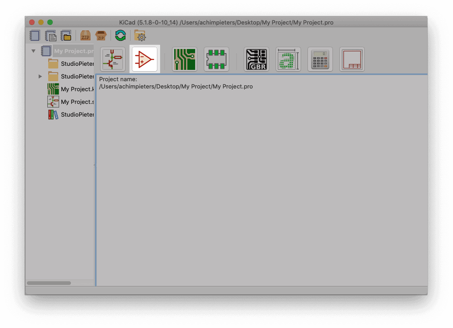
Task: Create a new project icon
Action: (35, 36)
